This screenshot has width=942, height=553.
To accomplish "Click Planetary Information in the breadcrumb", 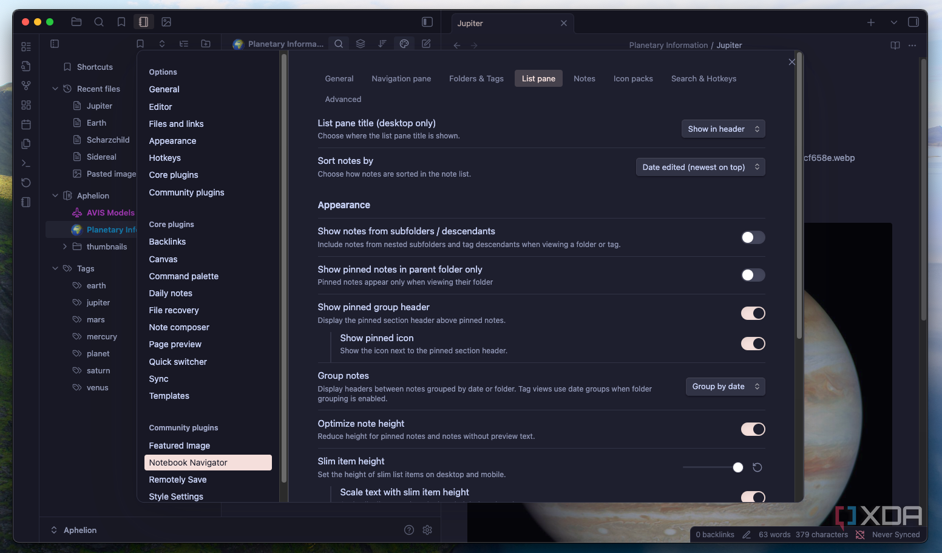I will (668, 45).
